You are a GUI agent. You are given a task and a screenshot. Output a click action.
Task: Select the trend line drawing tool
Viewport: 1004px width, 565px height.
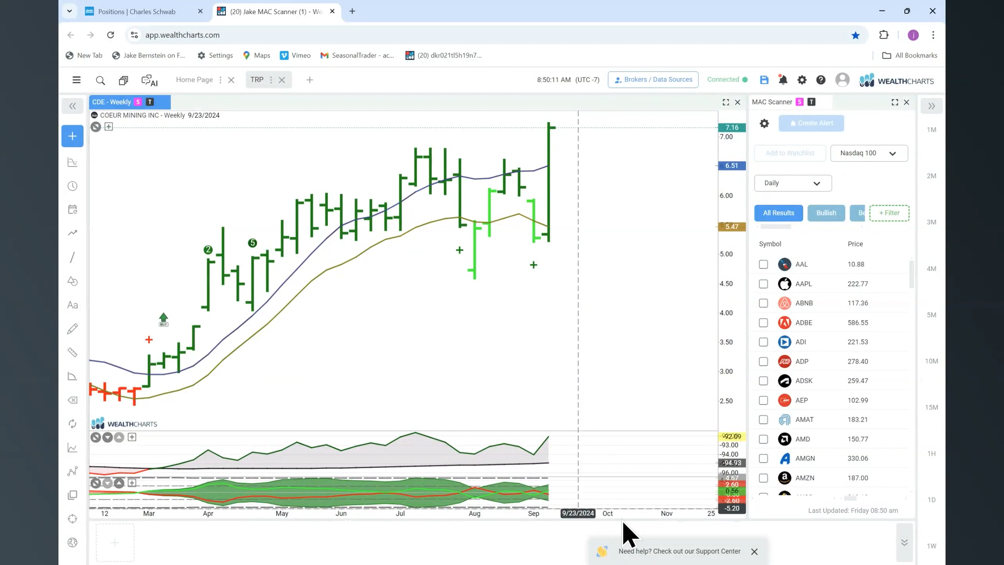click(72, 257)
